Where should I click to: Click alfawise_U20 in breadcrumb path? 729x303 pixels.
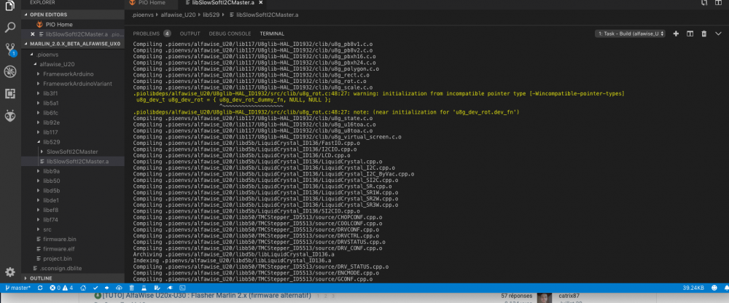[x=179, y=15]
